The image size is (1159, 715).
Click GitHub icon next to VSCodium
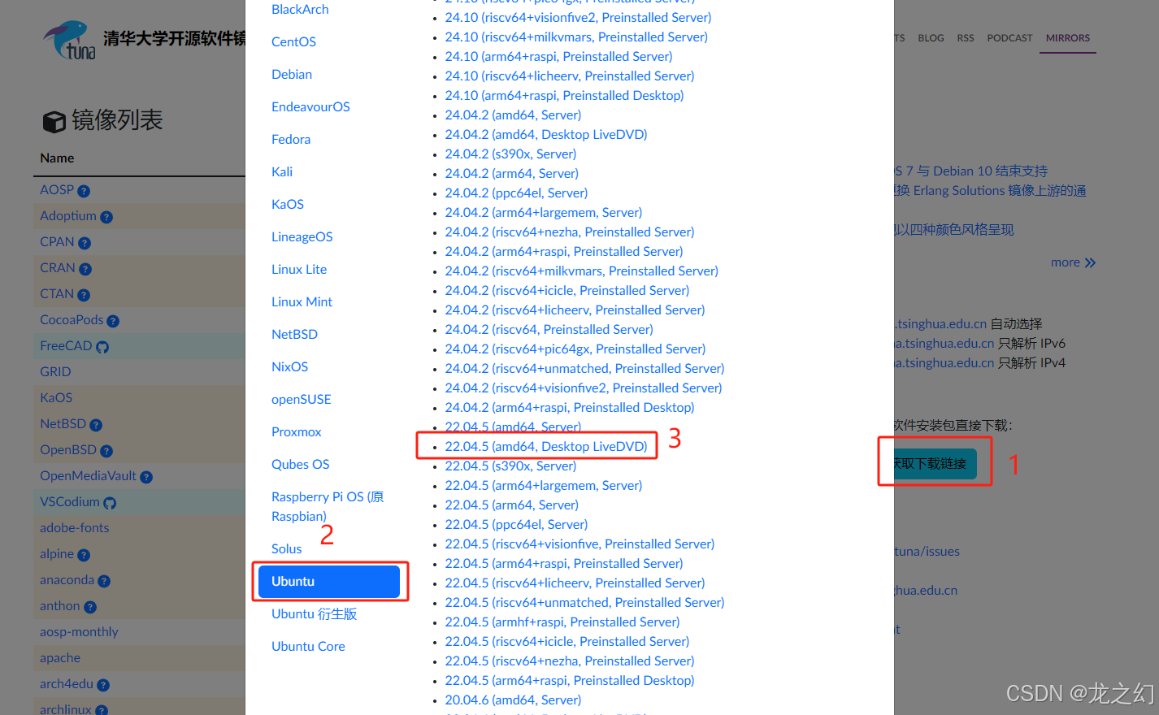pyautogui.click(x=110, y=503)
